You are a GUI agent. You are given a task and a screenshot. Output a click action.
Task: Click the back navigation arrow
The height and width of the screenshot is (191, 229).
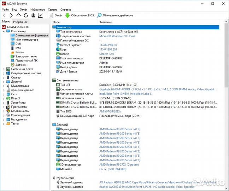click(4, 16)
